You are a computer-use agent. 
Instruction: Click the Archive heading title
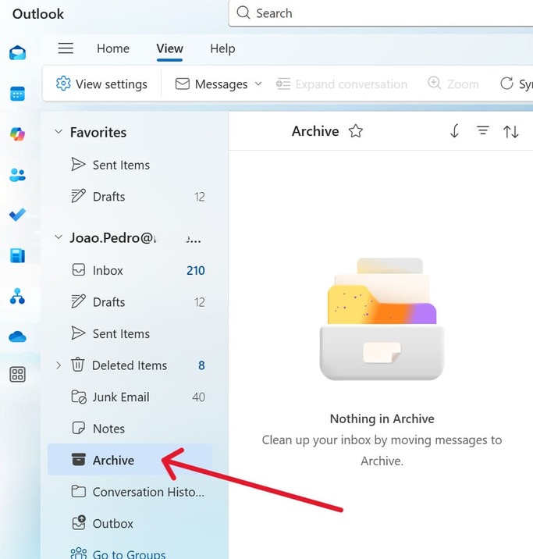tap(315, 131)
